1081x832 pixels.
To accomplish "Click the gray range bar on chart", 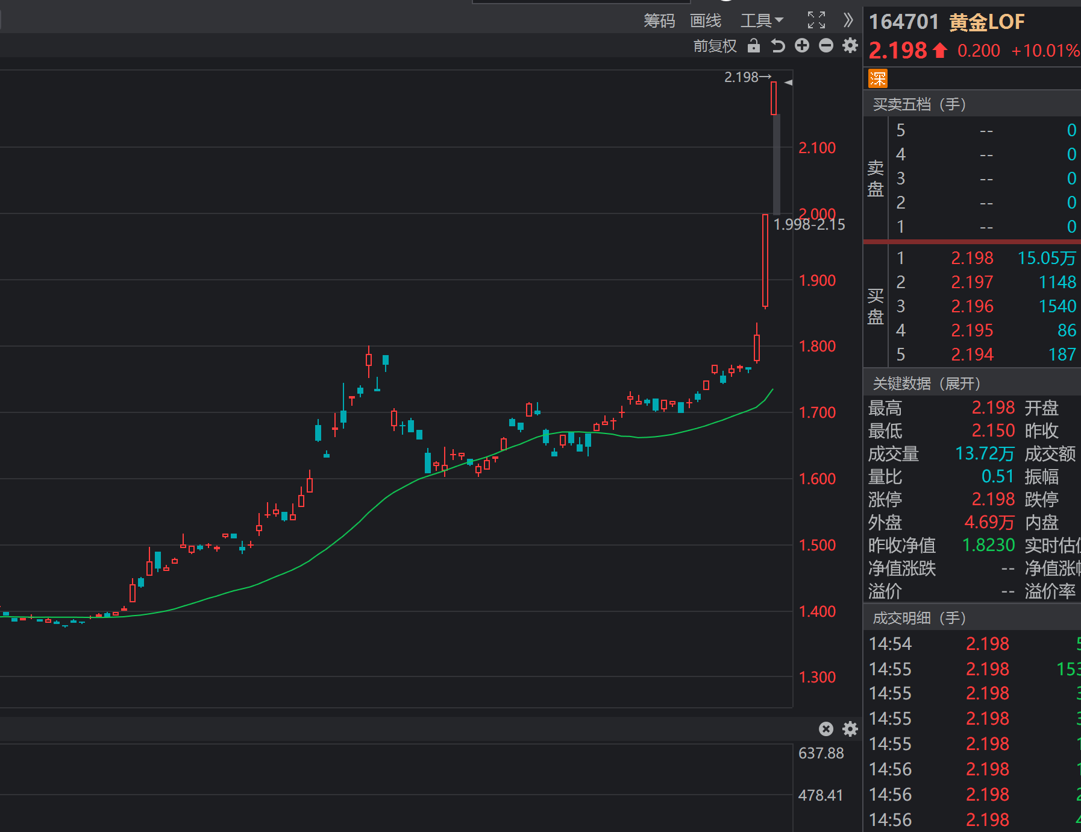I will tap(777, 164).
